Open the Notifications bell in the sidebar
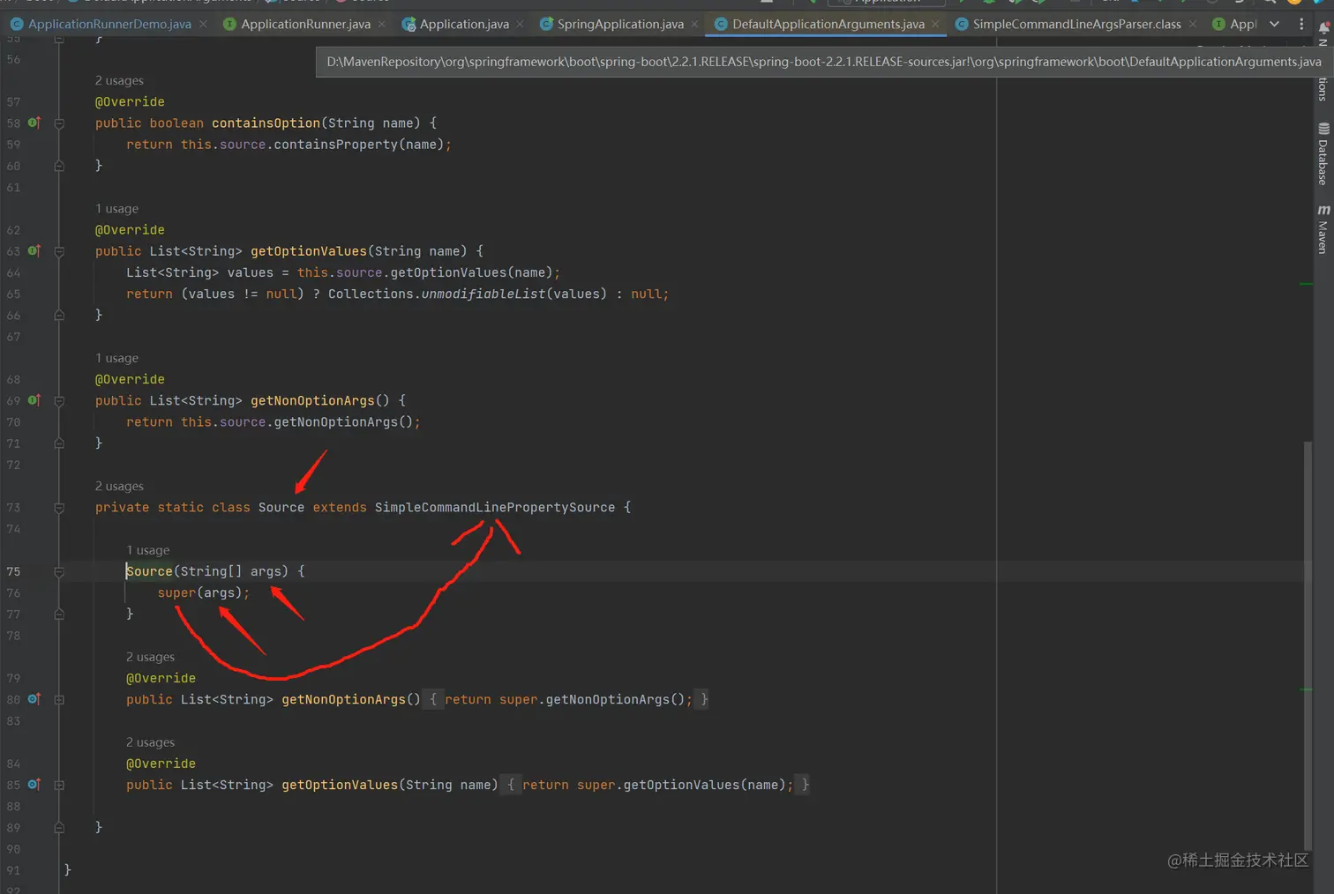 (x=1323, y=28)
